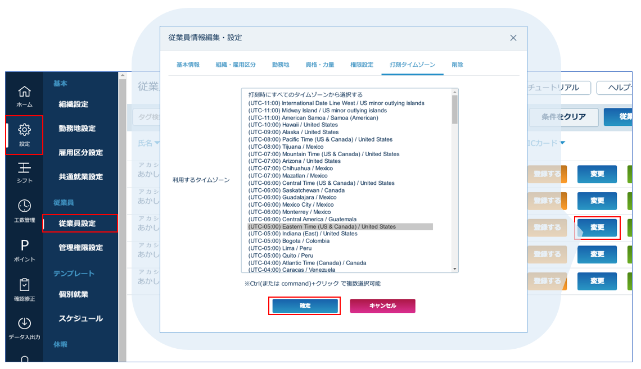641x369 pixels.
Task: Switch to the 権限設定 tab
Action: tap(362, 65)
